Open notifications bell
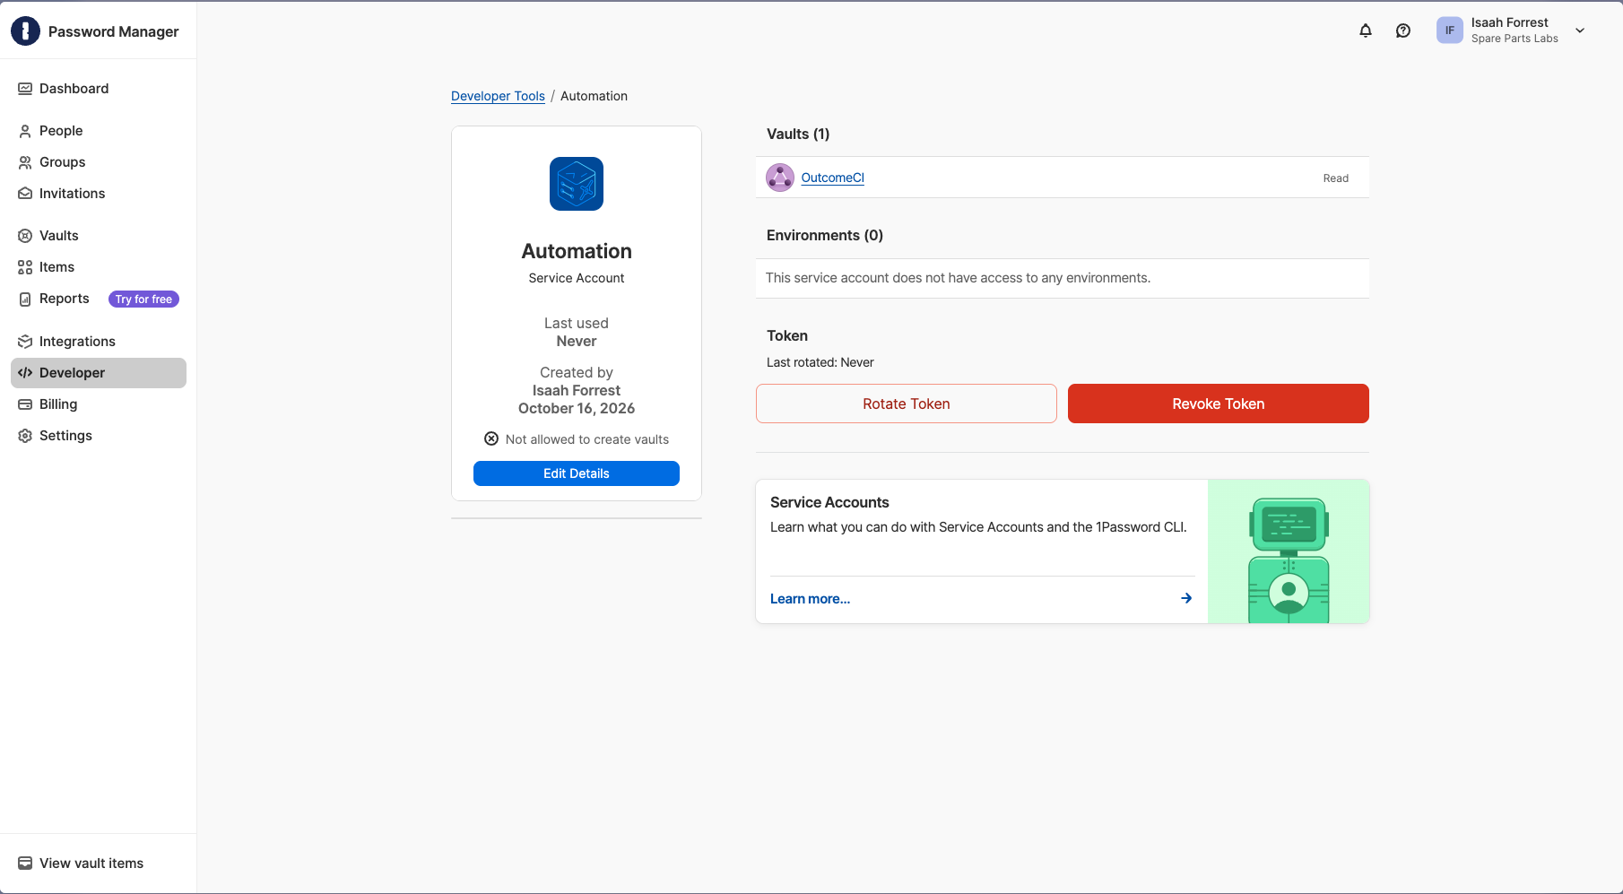 (x=1366, y=30)
